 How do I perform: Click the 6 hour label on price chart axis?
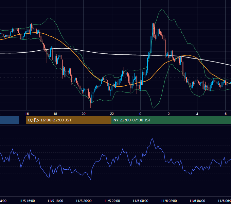226,114
